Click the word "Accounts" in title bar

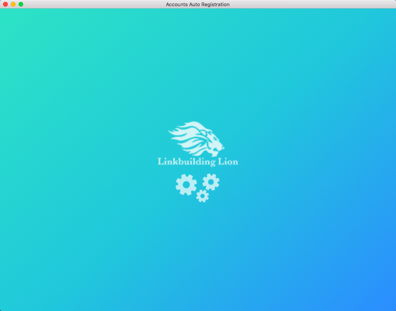coord(176,4)
